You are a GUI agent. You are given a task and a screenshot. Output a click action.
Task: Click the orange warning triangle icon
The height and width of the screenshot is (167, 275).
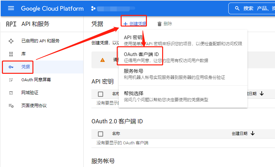[102, 60]
